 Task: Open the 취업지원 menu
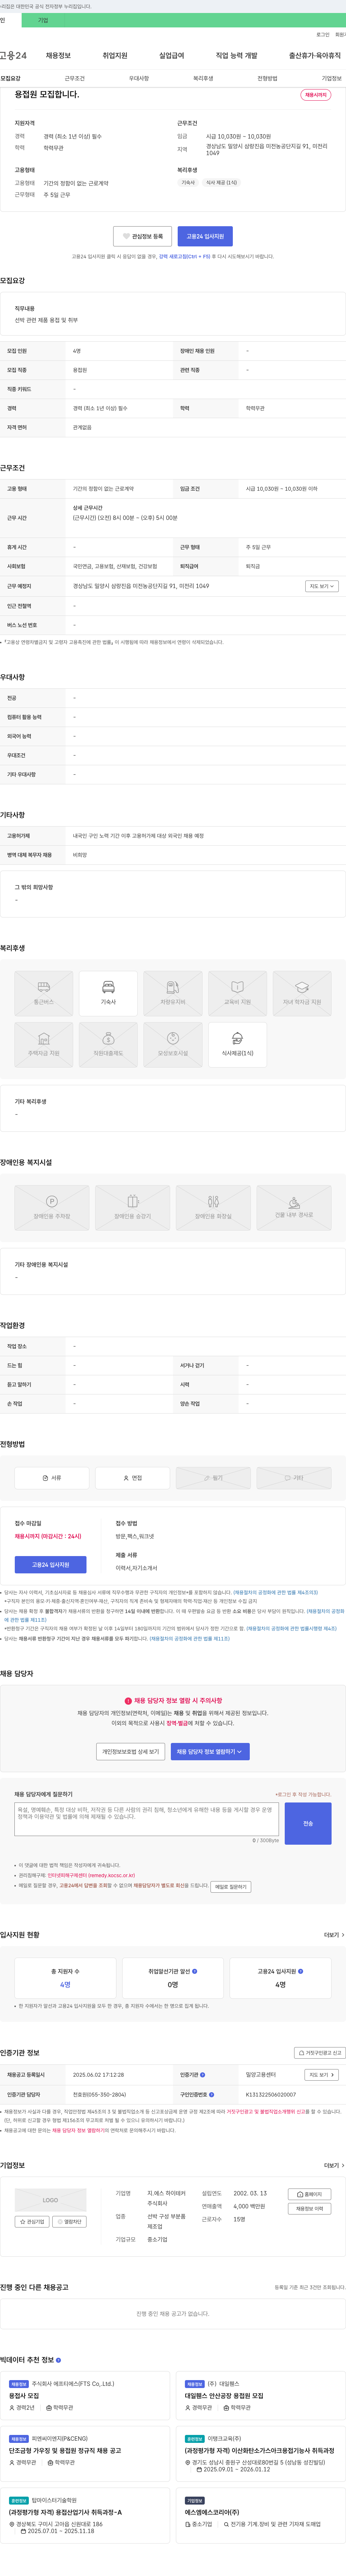115,56
